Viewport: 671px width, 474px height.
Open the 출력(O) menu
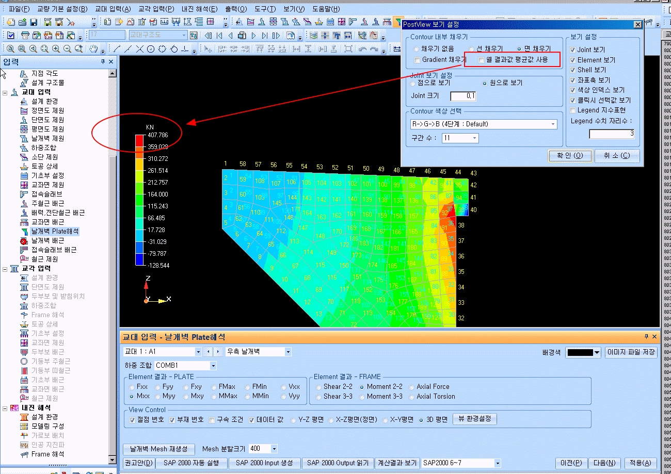(x=236, y=9)
